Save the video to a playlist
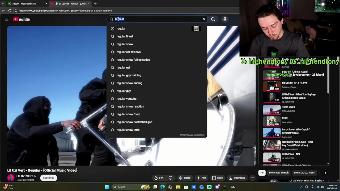Viewport: 340px width, 191px height. [x=217, y=178]
